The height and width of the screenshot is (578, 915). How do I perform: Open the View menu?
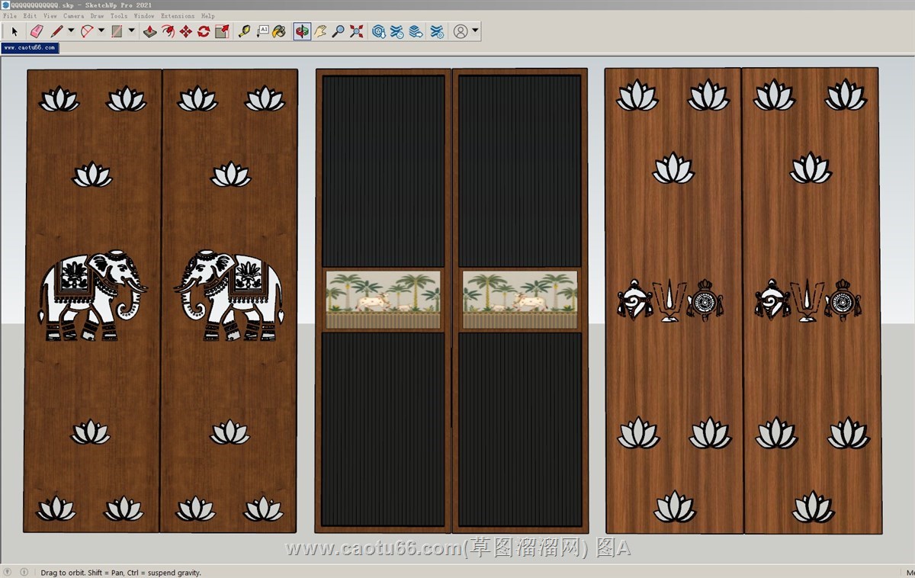click(x=50, y=15)
